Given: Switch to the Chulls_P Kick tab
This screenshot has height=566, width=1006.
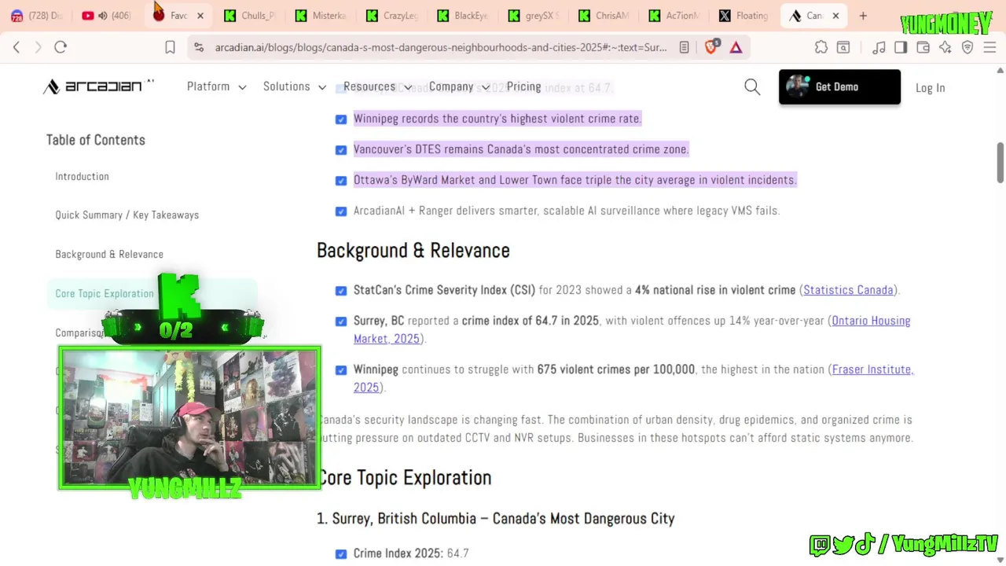Looking at the screenshot, I should pyautogui.click(x=251, y=16).
